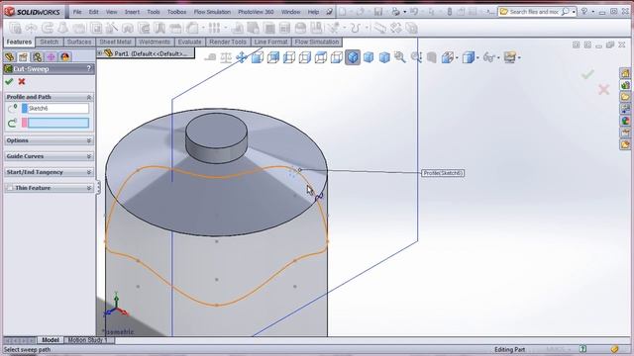Image resolution: width=634 pixels, height=356 pixels.
Task: Open Appearances task pane tab
Action: pyautogui.click(x=625, y=121)
